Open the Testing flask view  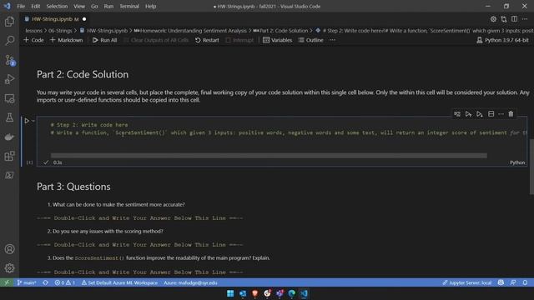(x=9, y=117)
